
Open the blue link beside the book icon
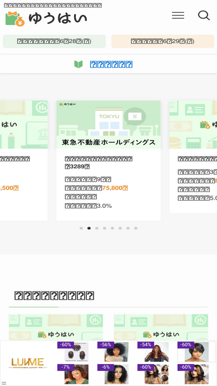[111, 64]
